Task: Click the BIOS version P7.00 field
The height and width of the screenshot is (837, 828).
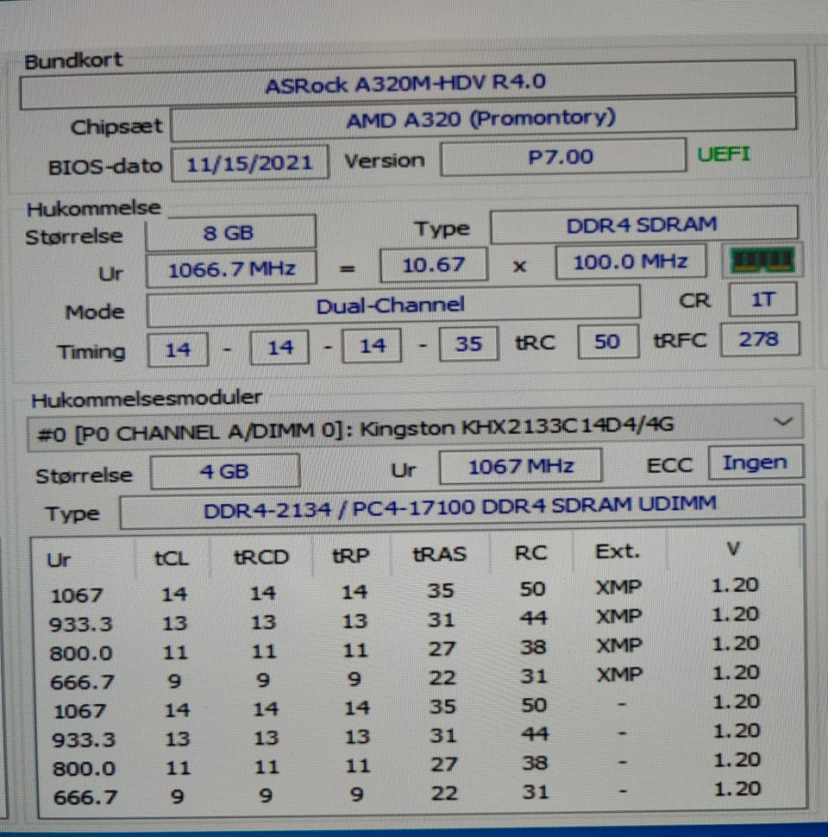Action: [563, 157]
